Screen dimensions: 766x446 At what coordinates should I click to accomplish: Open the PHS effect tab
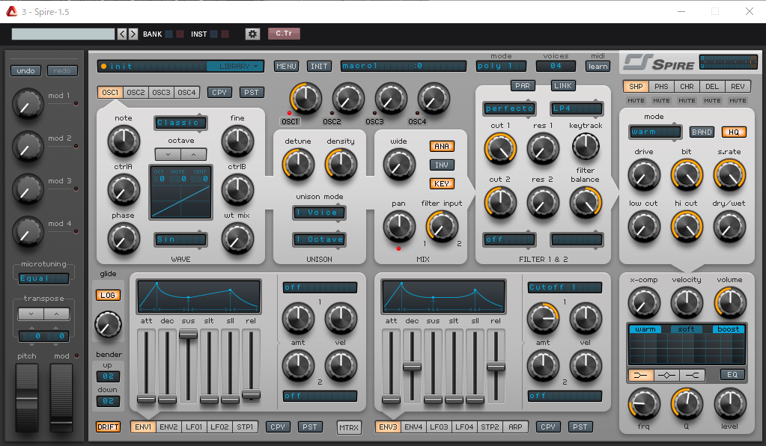point(661,86)
